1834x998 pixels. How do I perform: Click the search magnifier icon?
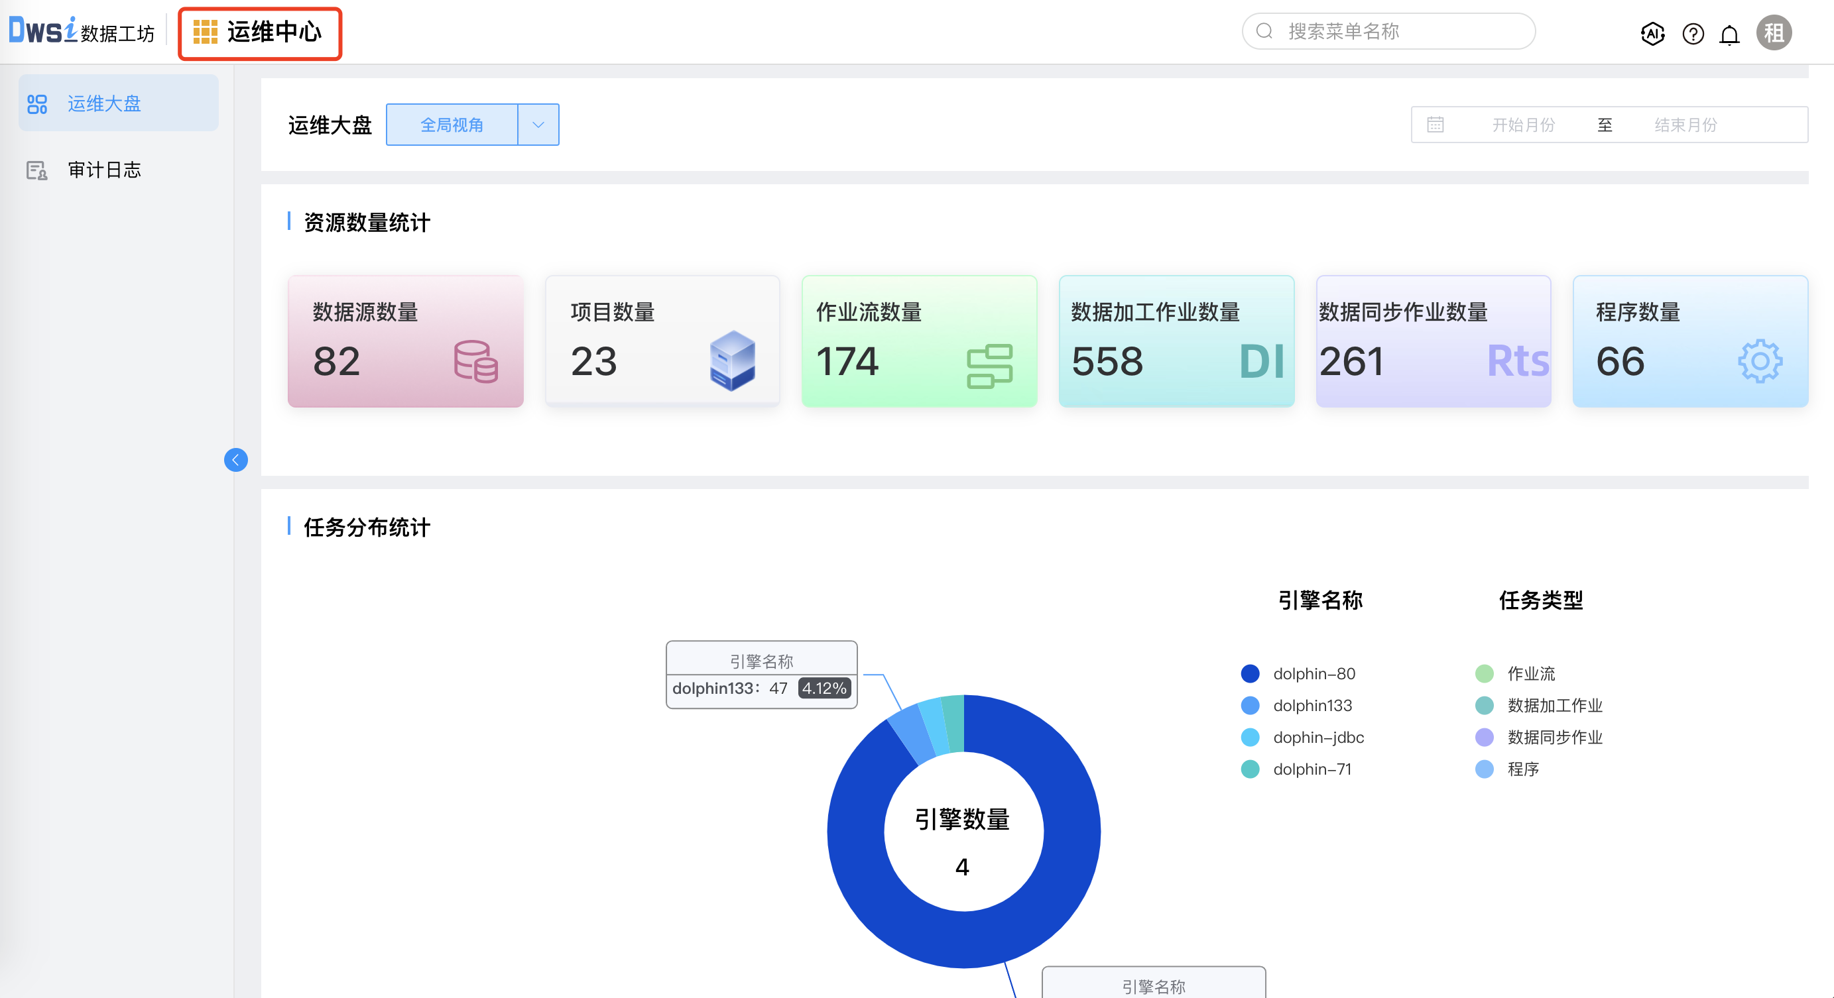[1264, 31]
